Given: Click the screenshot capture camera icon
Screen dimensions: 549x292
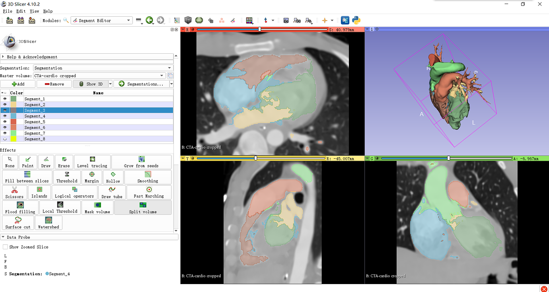Looking at the screenshot, I should 286,20.
